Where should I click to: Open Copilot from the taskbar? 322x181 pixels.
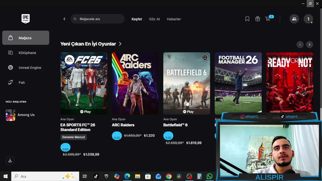pos(117,176)
